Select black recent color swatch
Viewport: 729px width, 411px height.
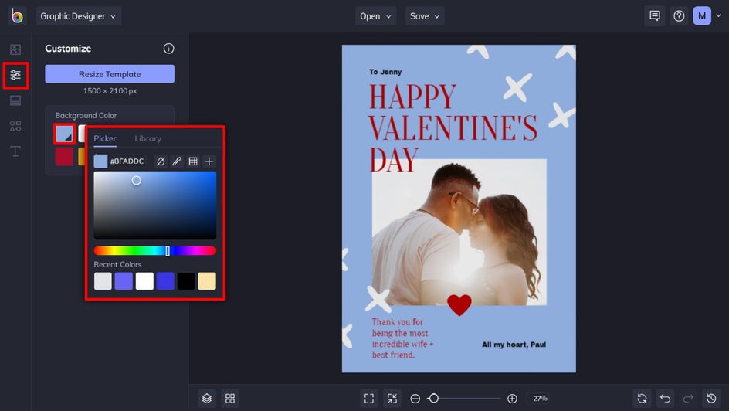pyautogui.click(x=186, y=281)
